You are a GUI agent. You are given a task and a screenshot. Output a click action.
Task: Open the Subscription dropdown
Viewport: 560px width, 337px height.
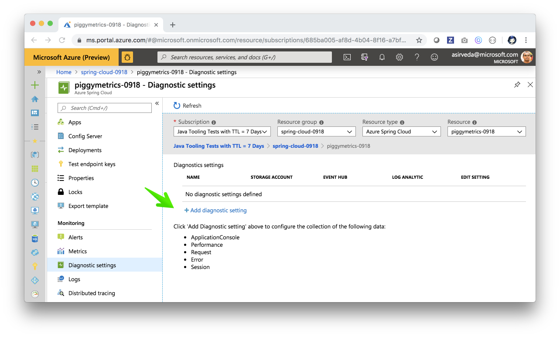tap(222, 132)
